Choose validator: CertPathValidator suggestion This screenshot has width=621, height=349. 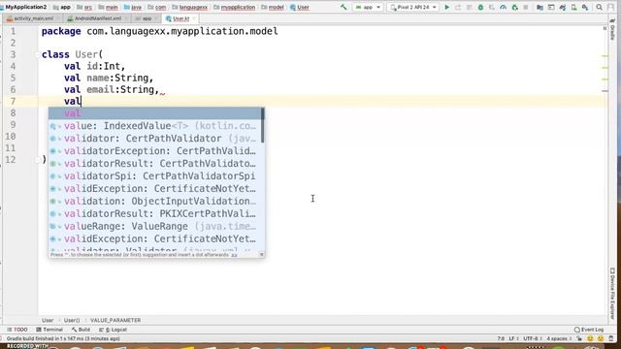155,139
